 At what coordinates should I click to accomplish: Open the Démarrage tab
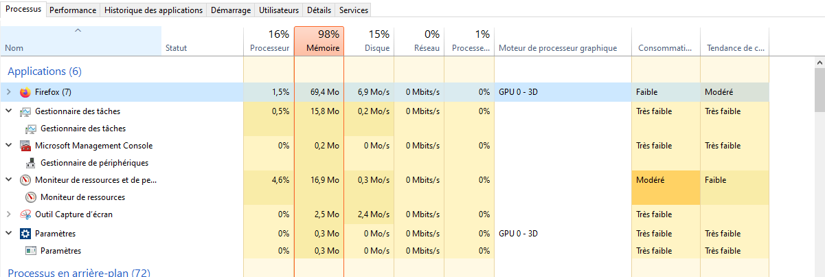click(x=230, y=10)
